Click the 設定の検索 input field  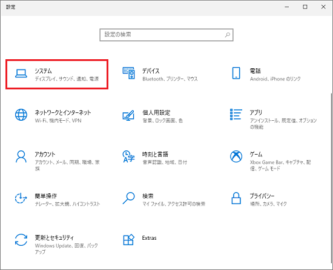coord(166,35)
